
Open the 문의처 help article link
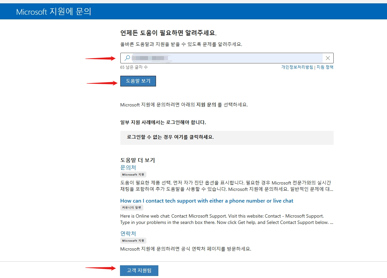point(128,168)
